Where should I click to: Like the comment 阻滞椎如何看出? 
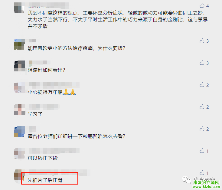(202, 63)
